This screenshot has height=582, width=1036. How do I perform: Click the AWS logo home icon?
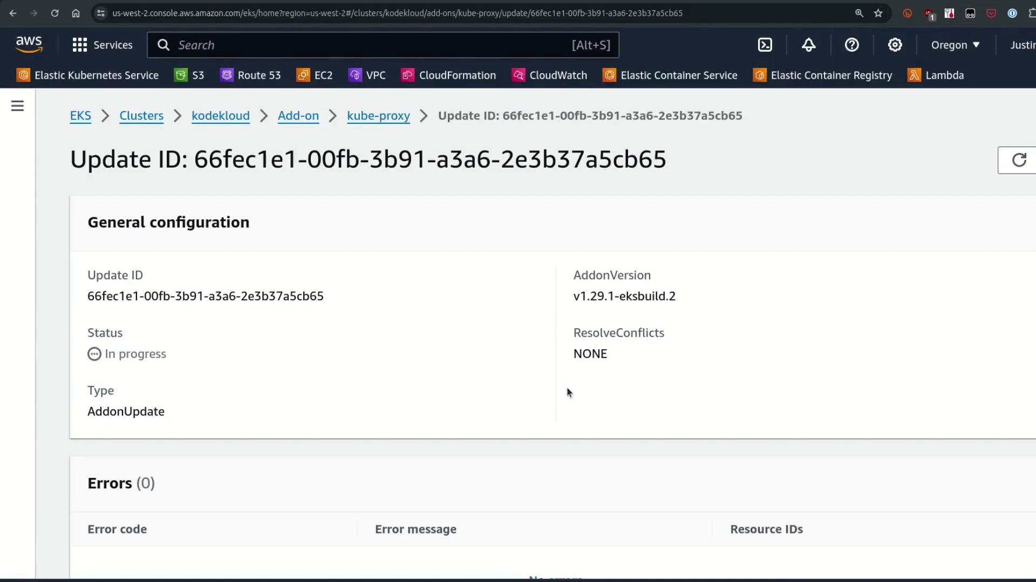click(29, 45)
